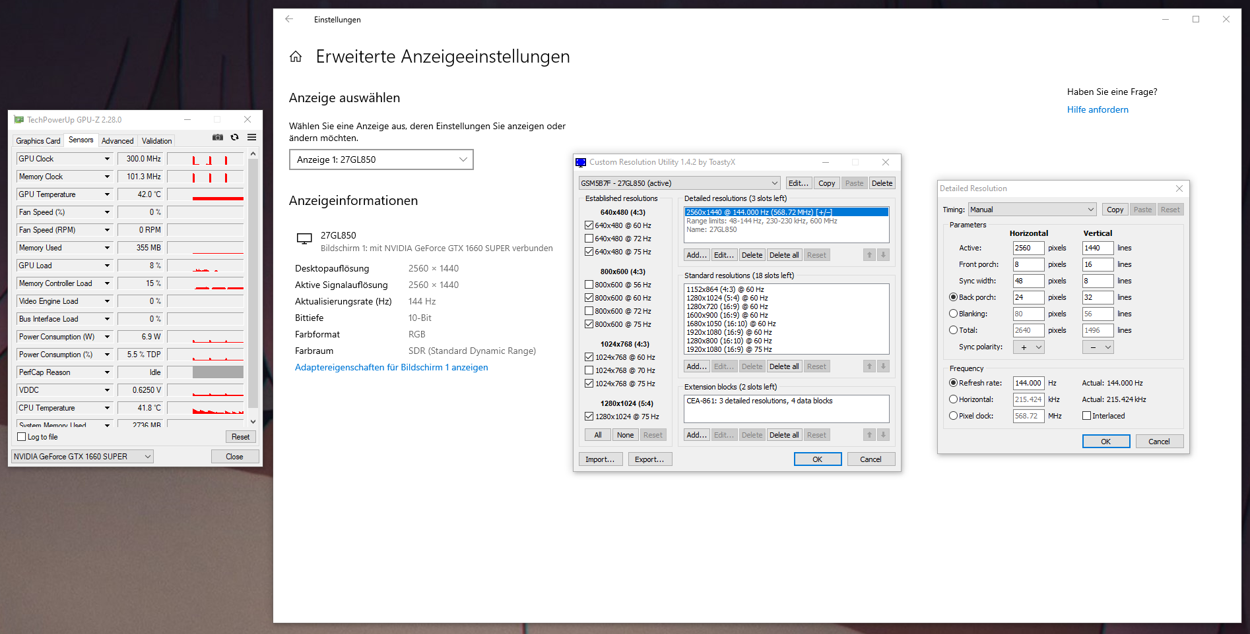Uncheck 640x480 @ 60 Hz

pyautogui.click(x=589, y=225)
